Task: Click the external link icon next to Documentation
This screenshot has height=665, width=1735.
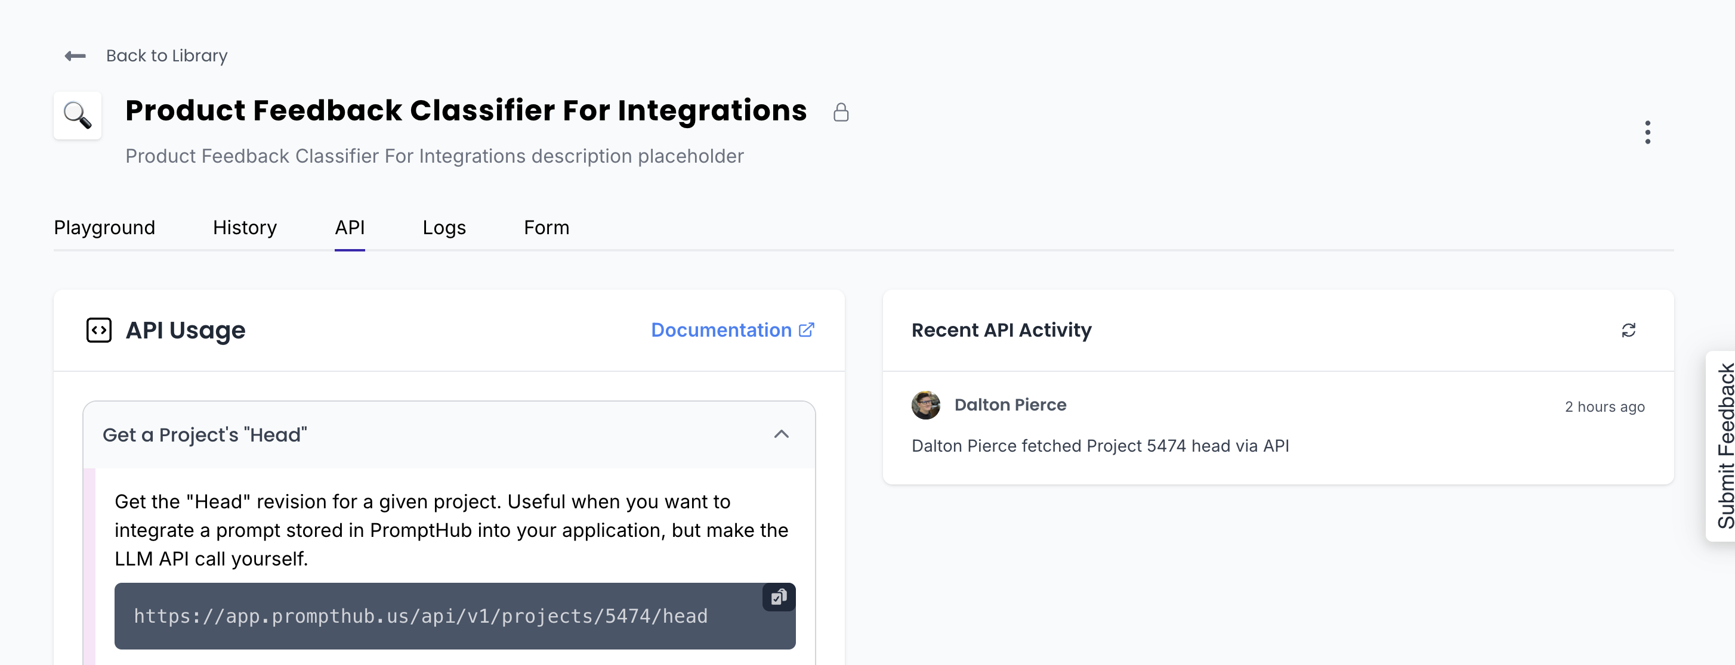Action: pos(806,330)
